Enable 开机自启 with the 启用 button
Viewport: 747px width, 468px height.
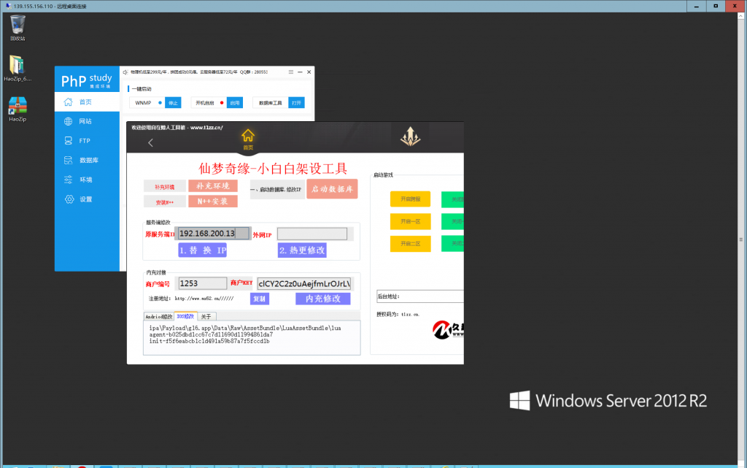(235, 103)
